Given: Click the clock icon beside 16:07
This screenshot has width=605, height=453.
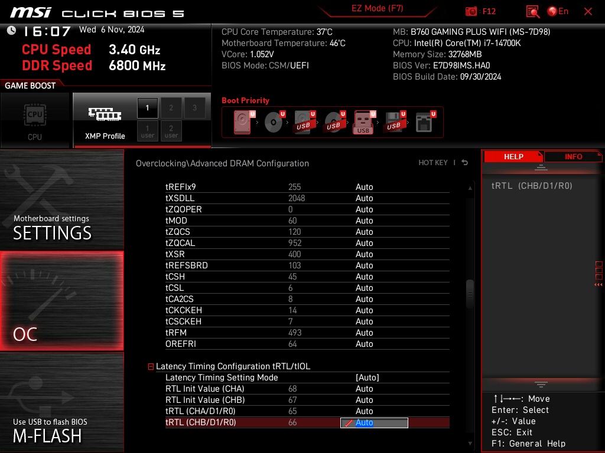Looking at the screenshot, I should pyautogui.click(x=12, y=31).
